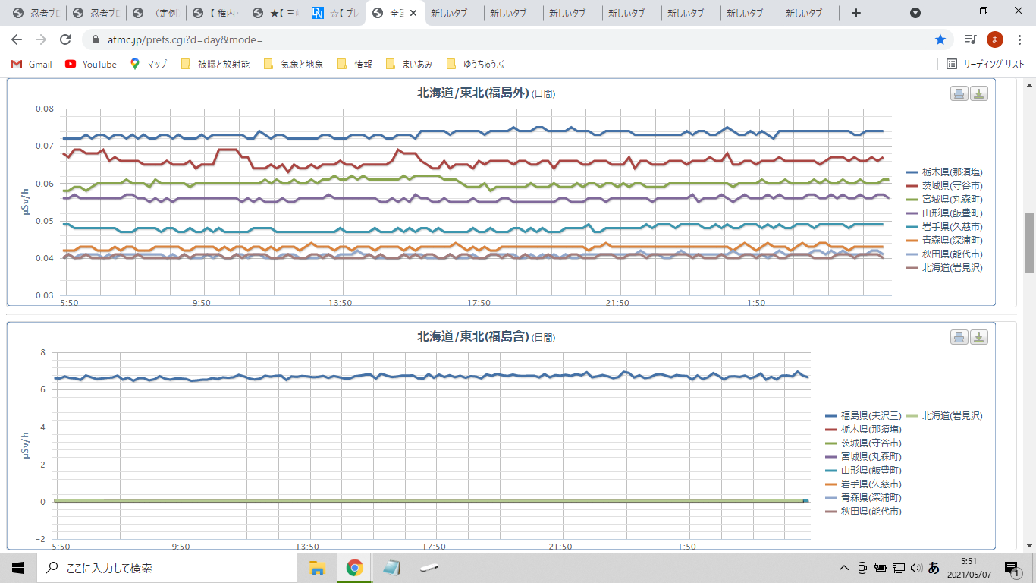Close the active 全国 tab

coord(413,13)
